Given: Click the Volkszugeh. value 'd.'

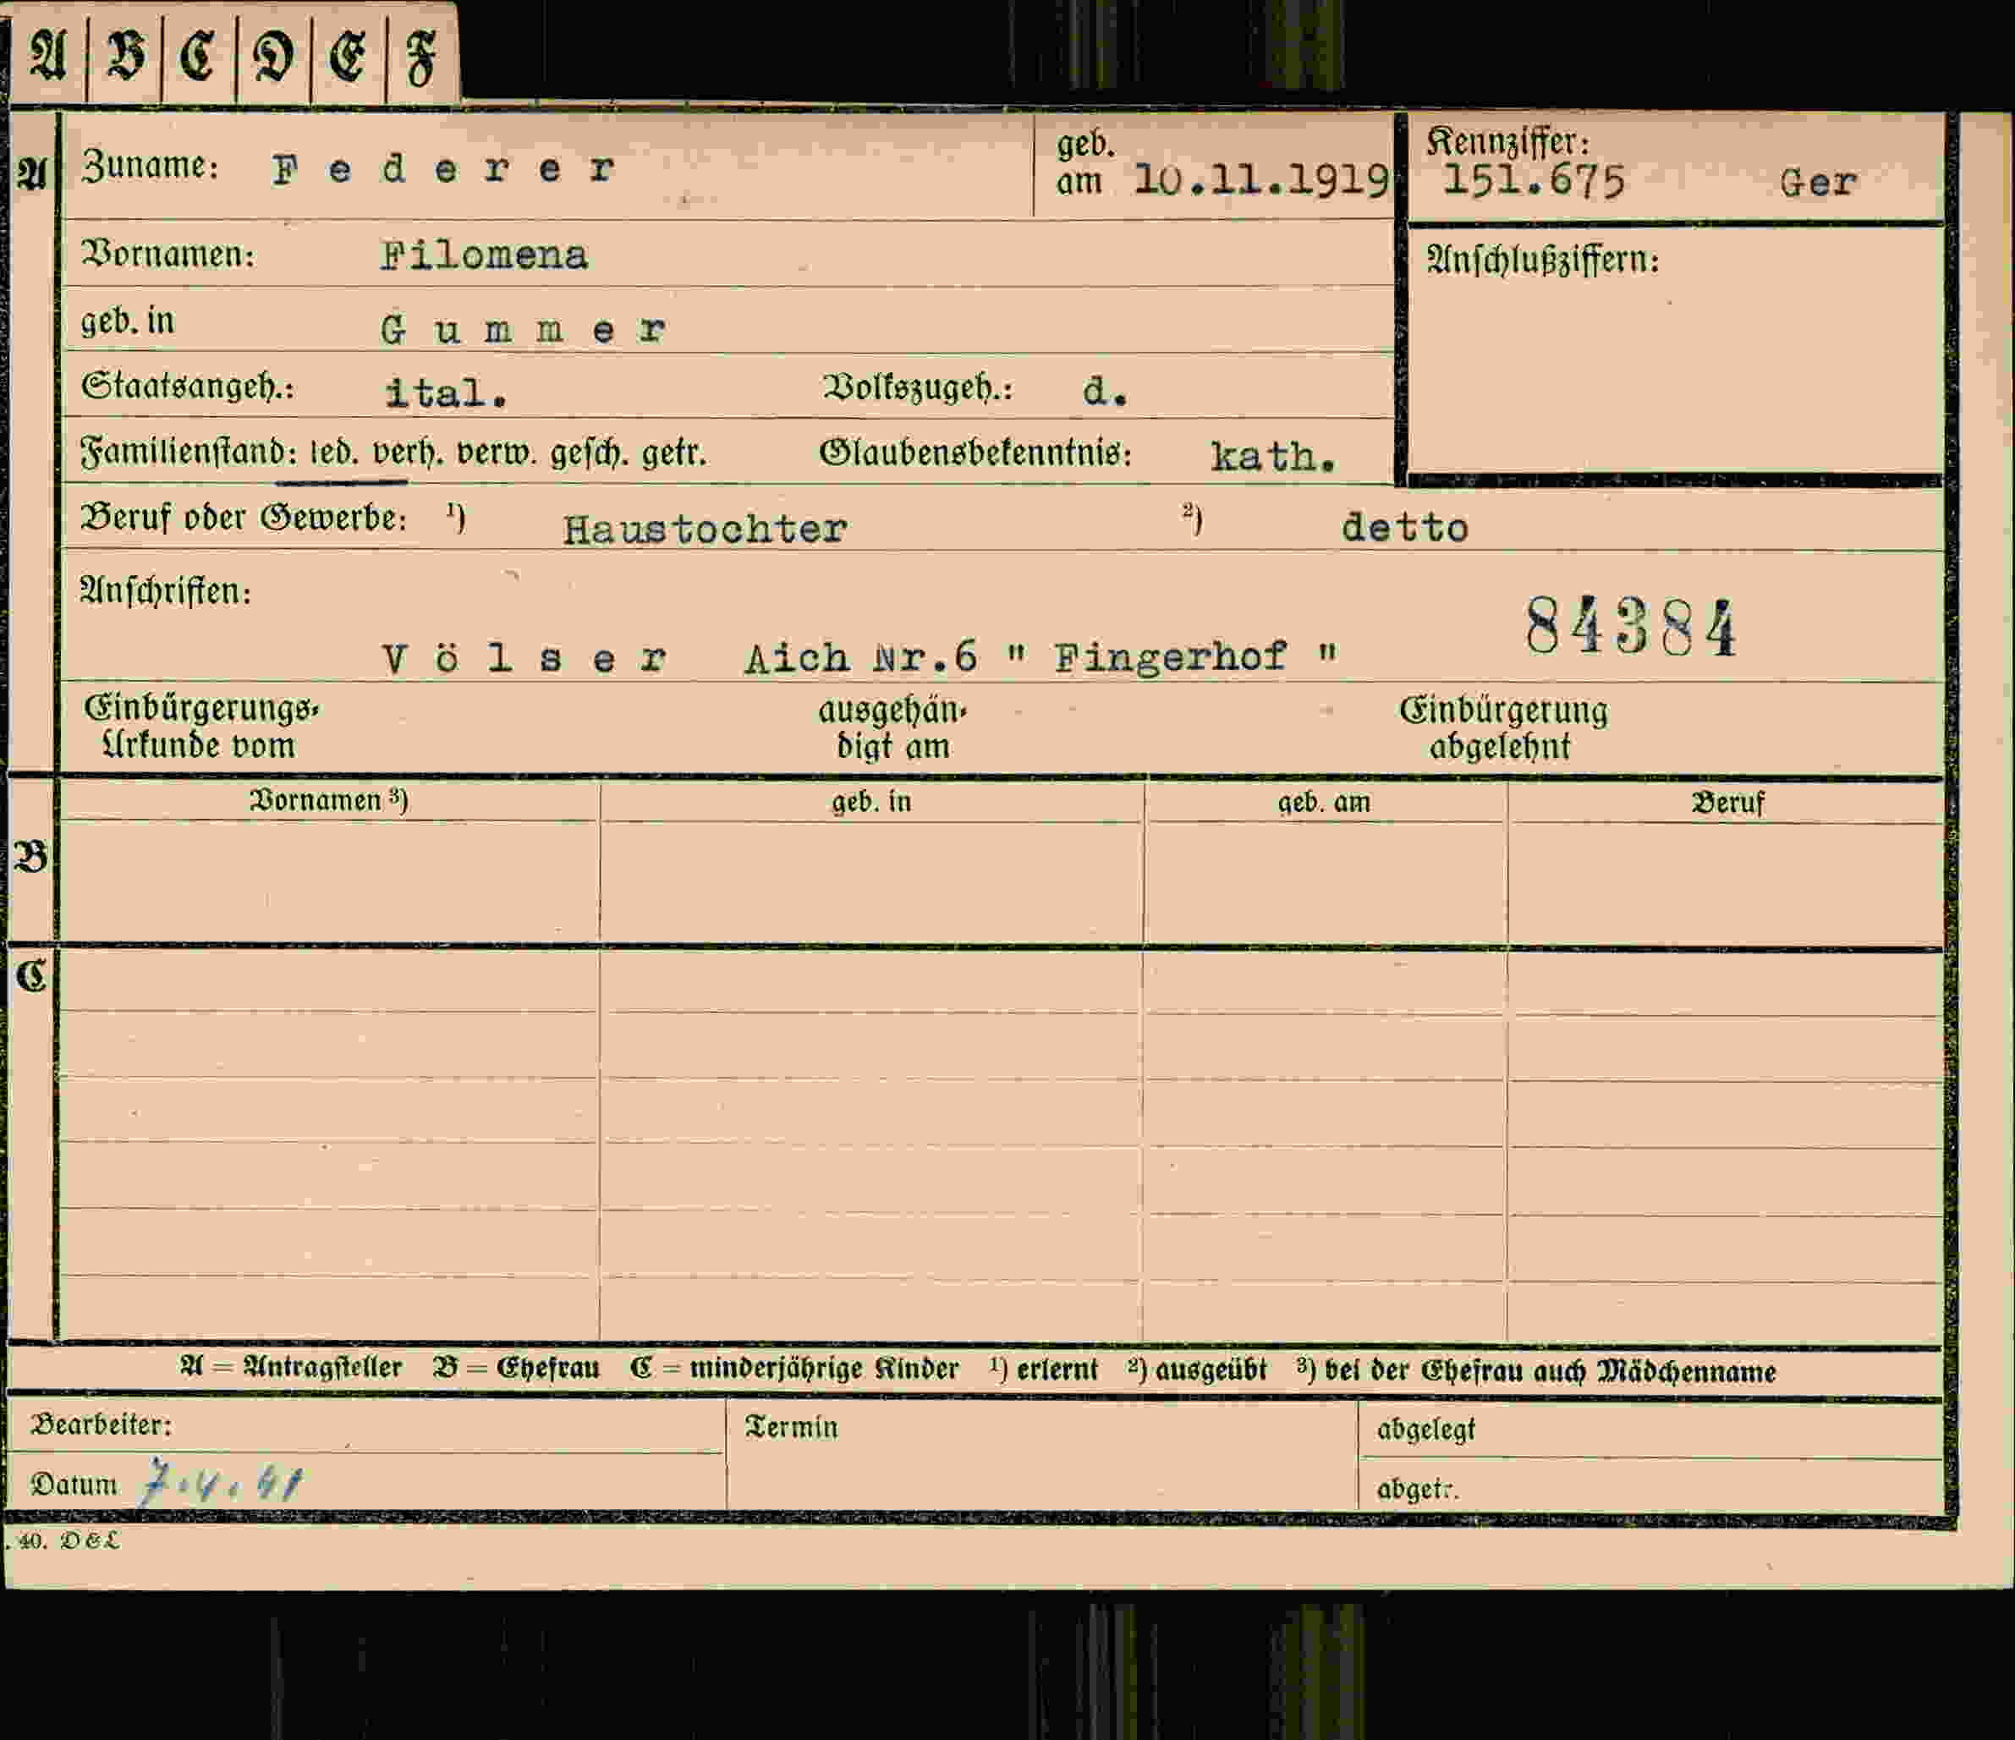Looking at the screenshot, I should tap(1105, 391).
